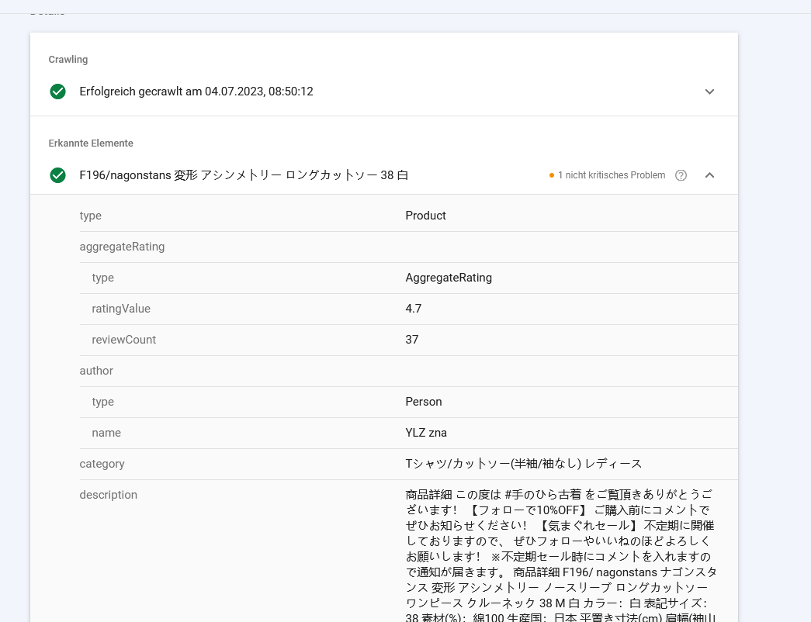
Task: Collapse the detected Product element chevron
Action: (x=709, y=175)
